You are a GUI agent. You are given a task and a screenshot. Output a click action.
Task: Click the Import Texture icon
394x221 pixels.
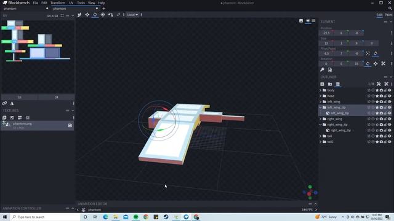4,117
